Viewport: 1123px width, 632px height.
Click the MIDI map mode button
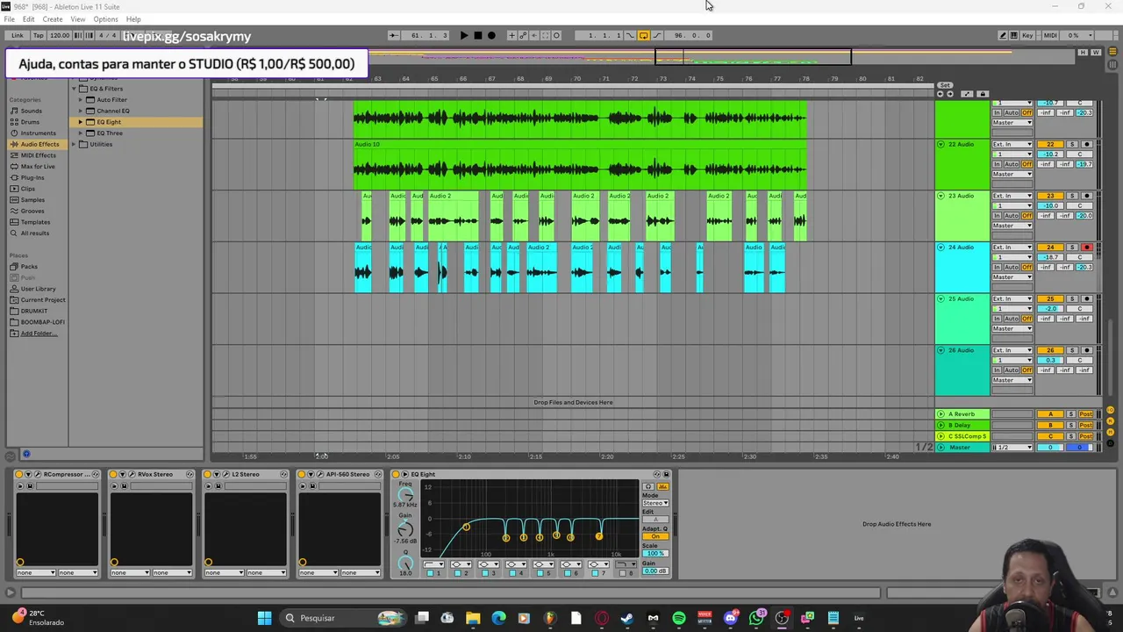click(1050, 35)
